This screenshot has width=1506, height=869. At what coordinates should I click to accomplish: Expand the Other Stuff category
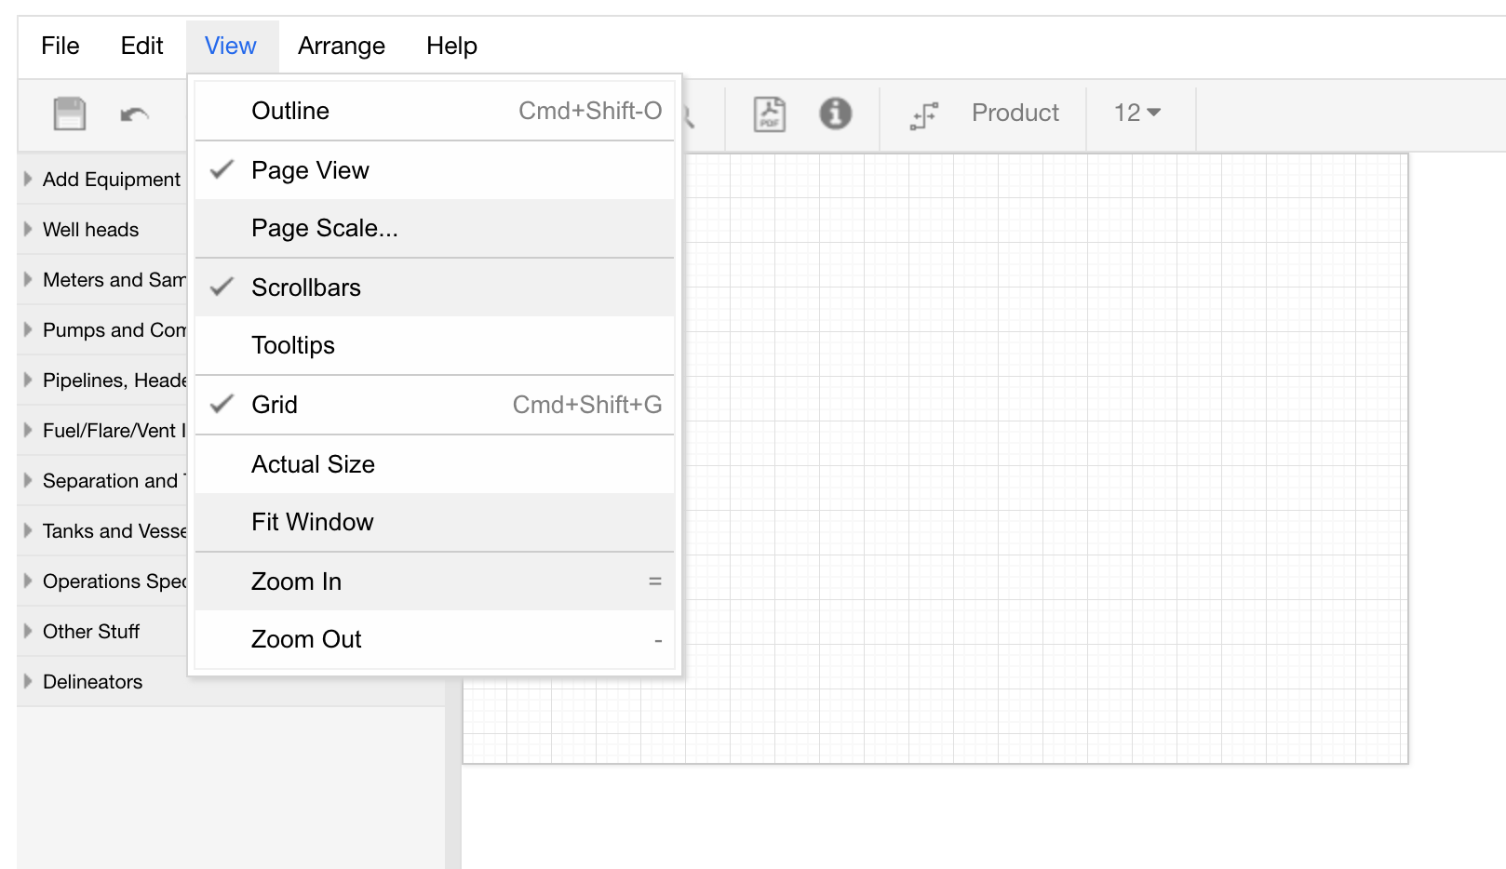(90, 632)
